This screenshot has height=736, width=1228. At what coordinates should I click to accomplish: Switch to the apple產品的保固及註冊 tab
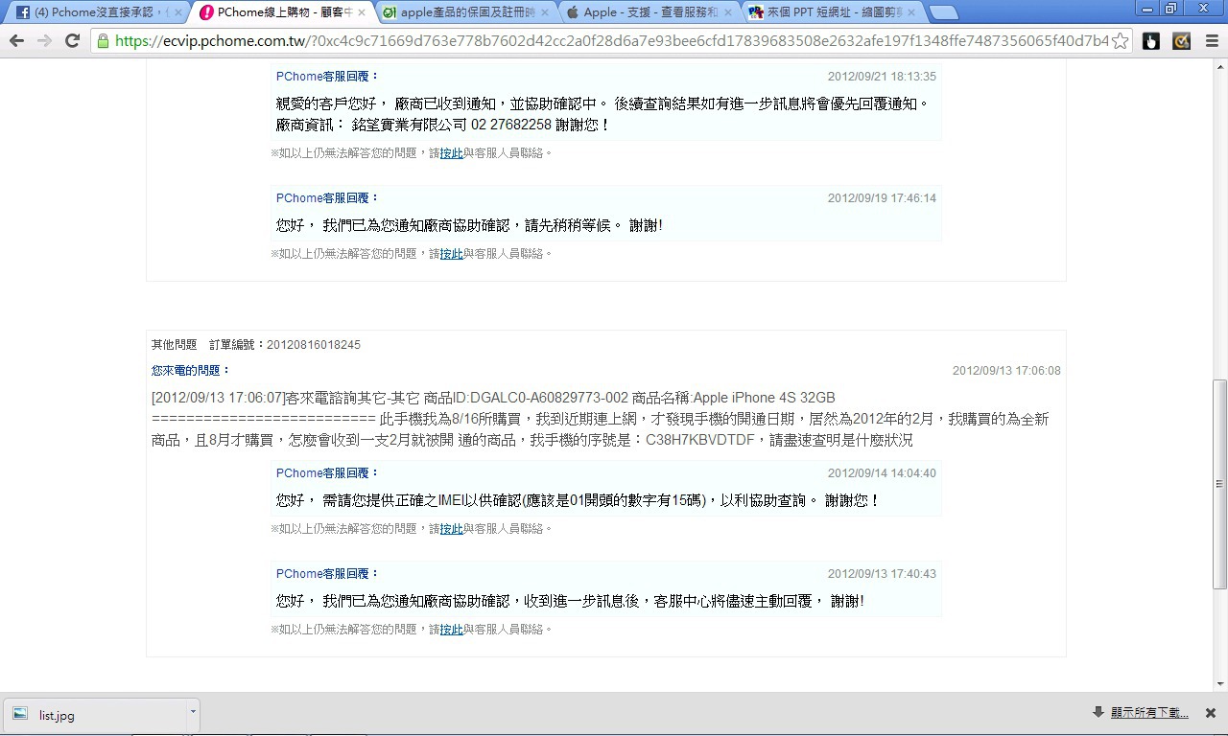(x=465, y=12)
